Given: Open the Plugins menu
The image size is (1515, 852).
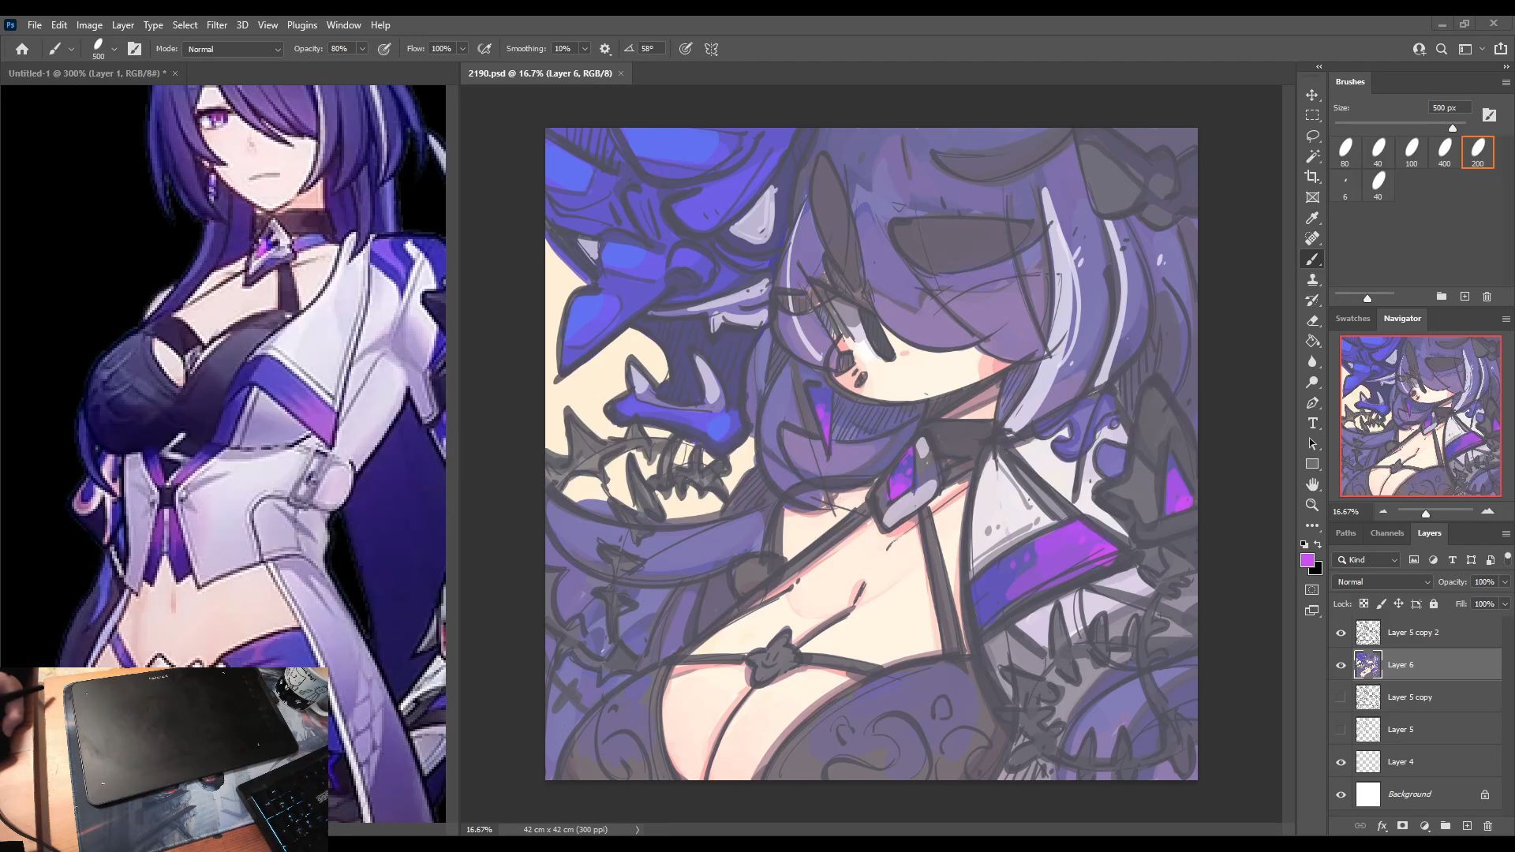Looking at the screenshot, I should click(301, 25).
